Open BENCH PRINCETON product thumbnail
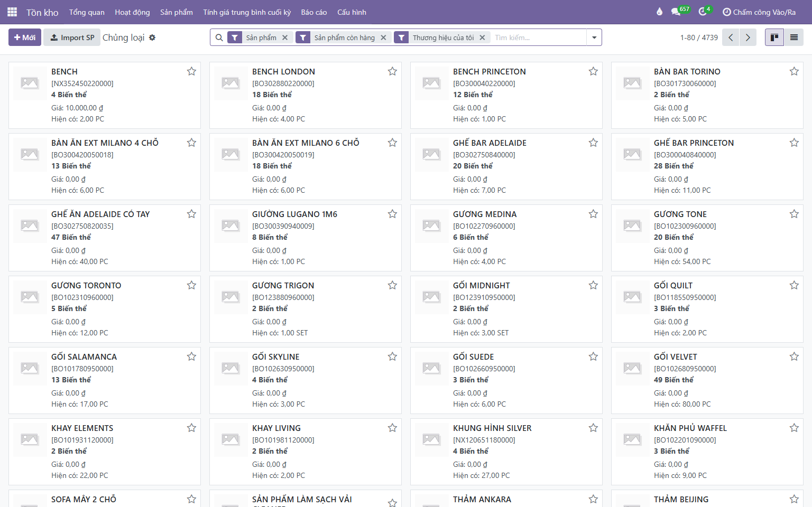This screenshot has width=812, height=507. coord(431,83)
